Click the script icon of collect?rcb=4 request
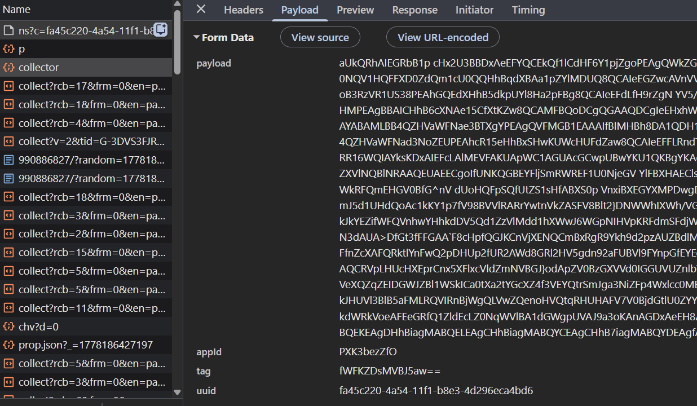 (x=8, y=123)
